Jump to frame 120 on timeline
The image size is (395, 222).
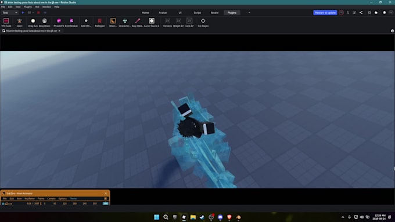[64, 203]
